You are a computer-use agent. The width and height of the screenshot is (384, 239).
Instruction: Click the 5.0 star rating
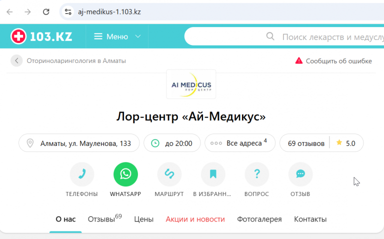pos(346,143)
